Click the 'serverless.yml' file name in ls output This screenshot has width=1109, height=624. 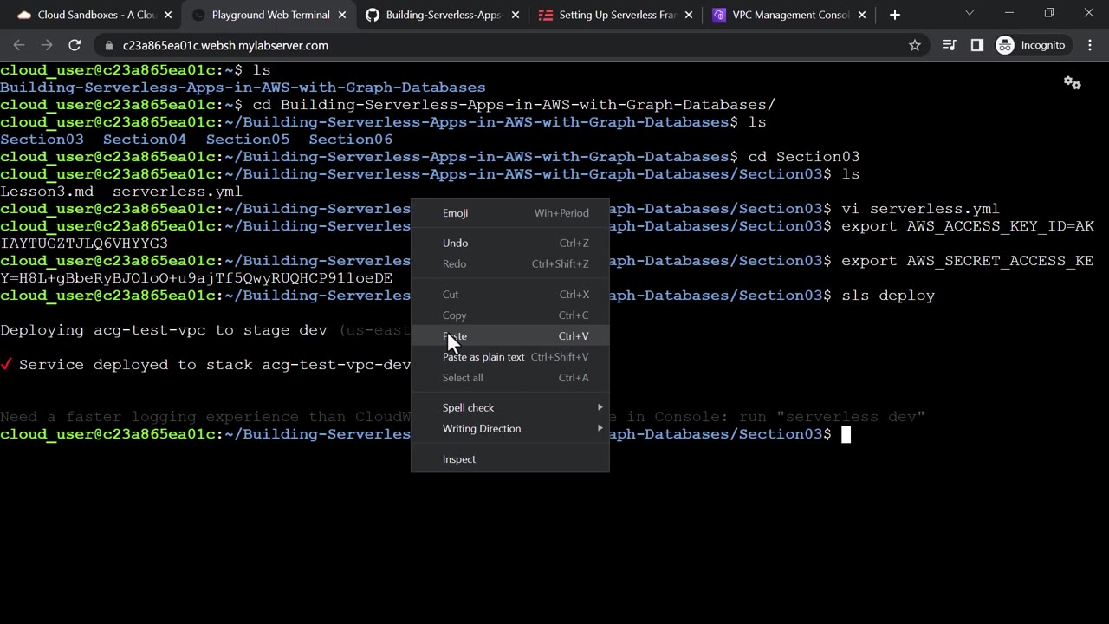click(177, 192)
